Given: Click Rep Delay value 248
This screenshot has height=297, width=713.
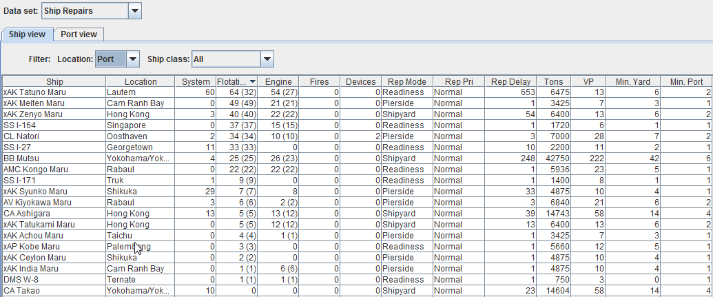Looking at the screenshot, I should (528, 158).
